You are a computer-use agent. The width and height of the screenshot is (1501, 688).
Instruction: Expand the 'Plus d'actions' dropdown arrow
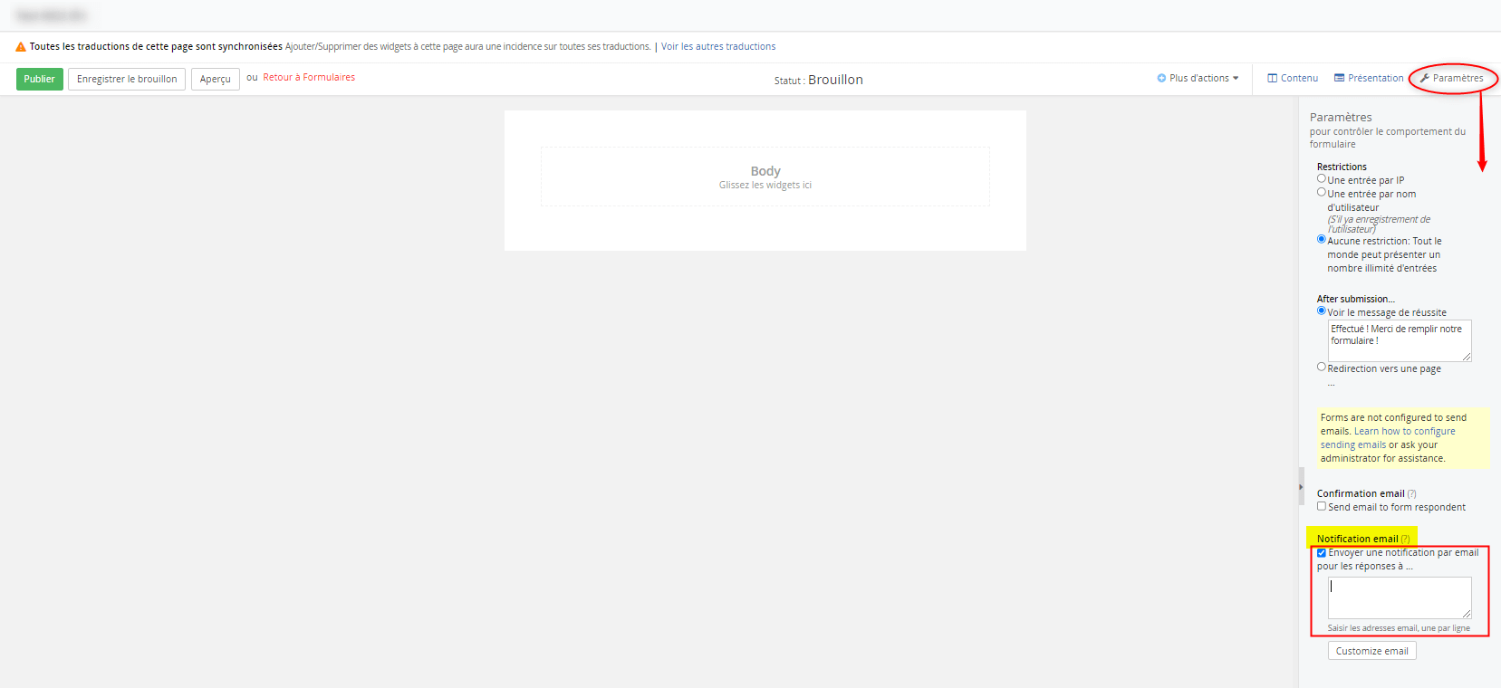pos(1236,79)
